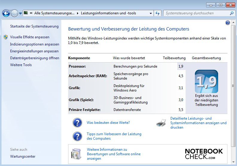The height and width of the screenshot is (166, 237).
Task: Close the window with the red X
Action: tap(230, 5)
